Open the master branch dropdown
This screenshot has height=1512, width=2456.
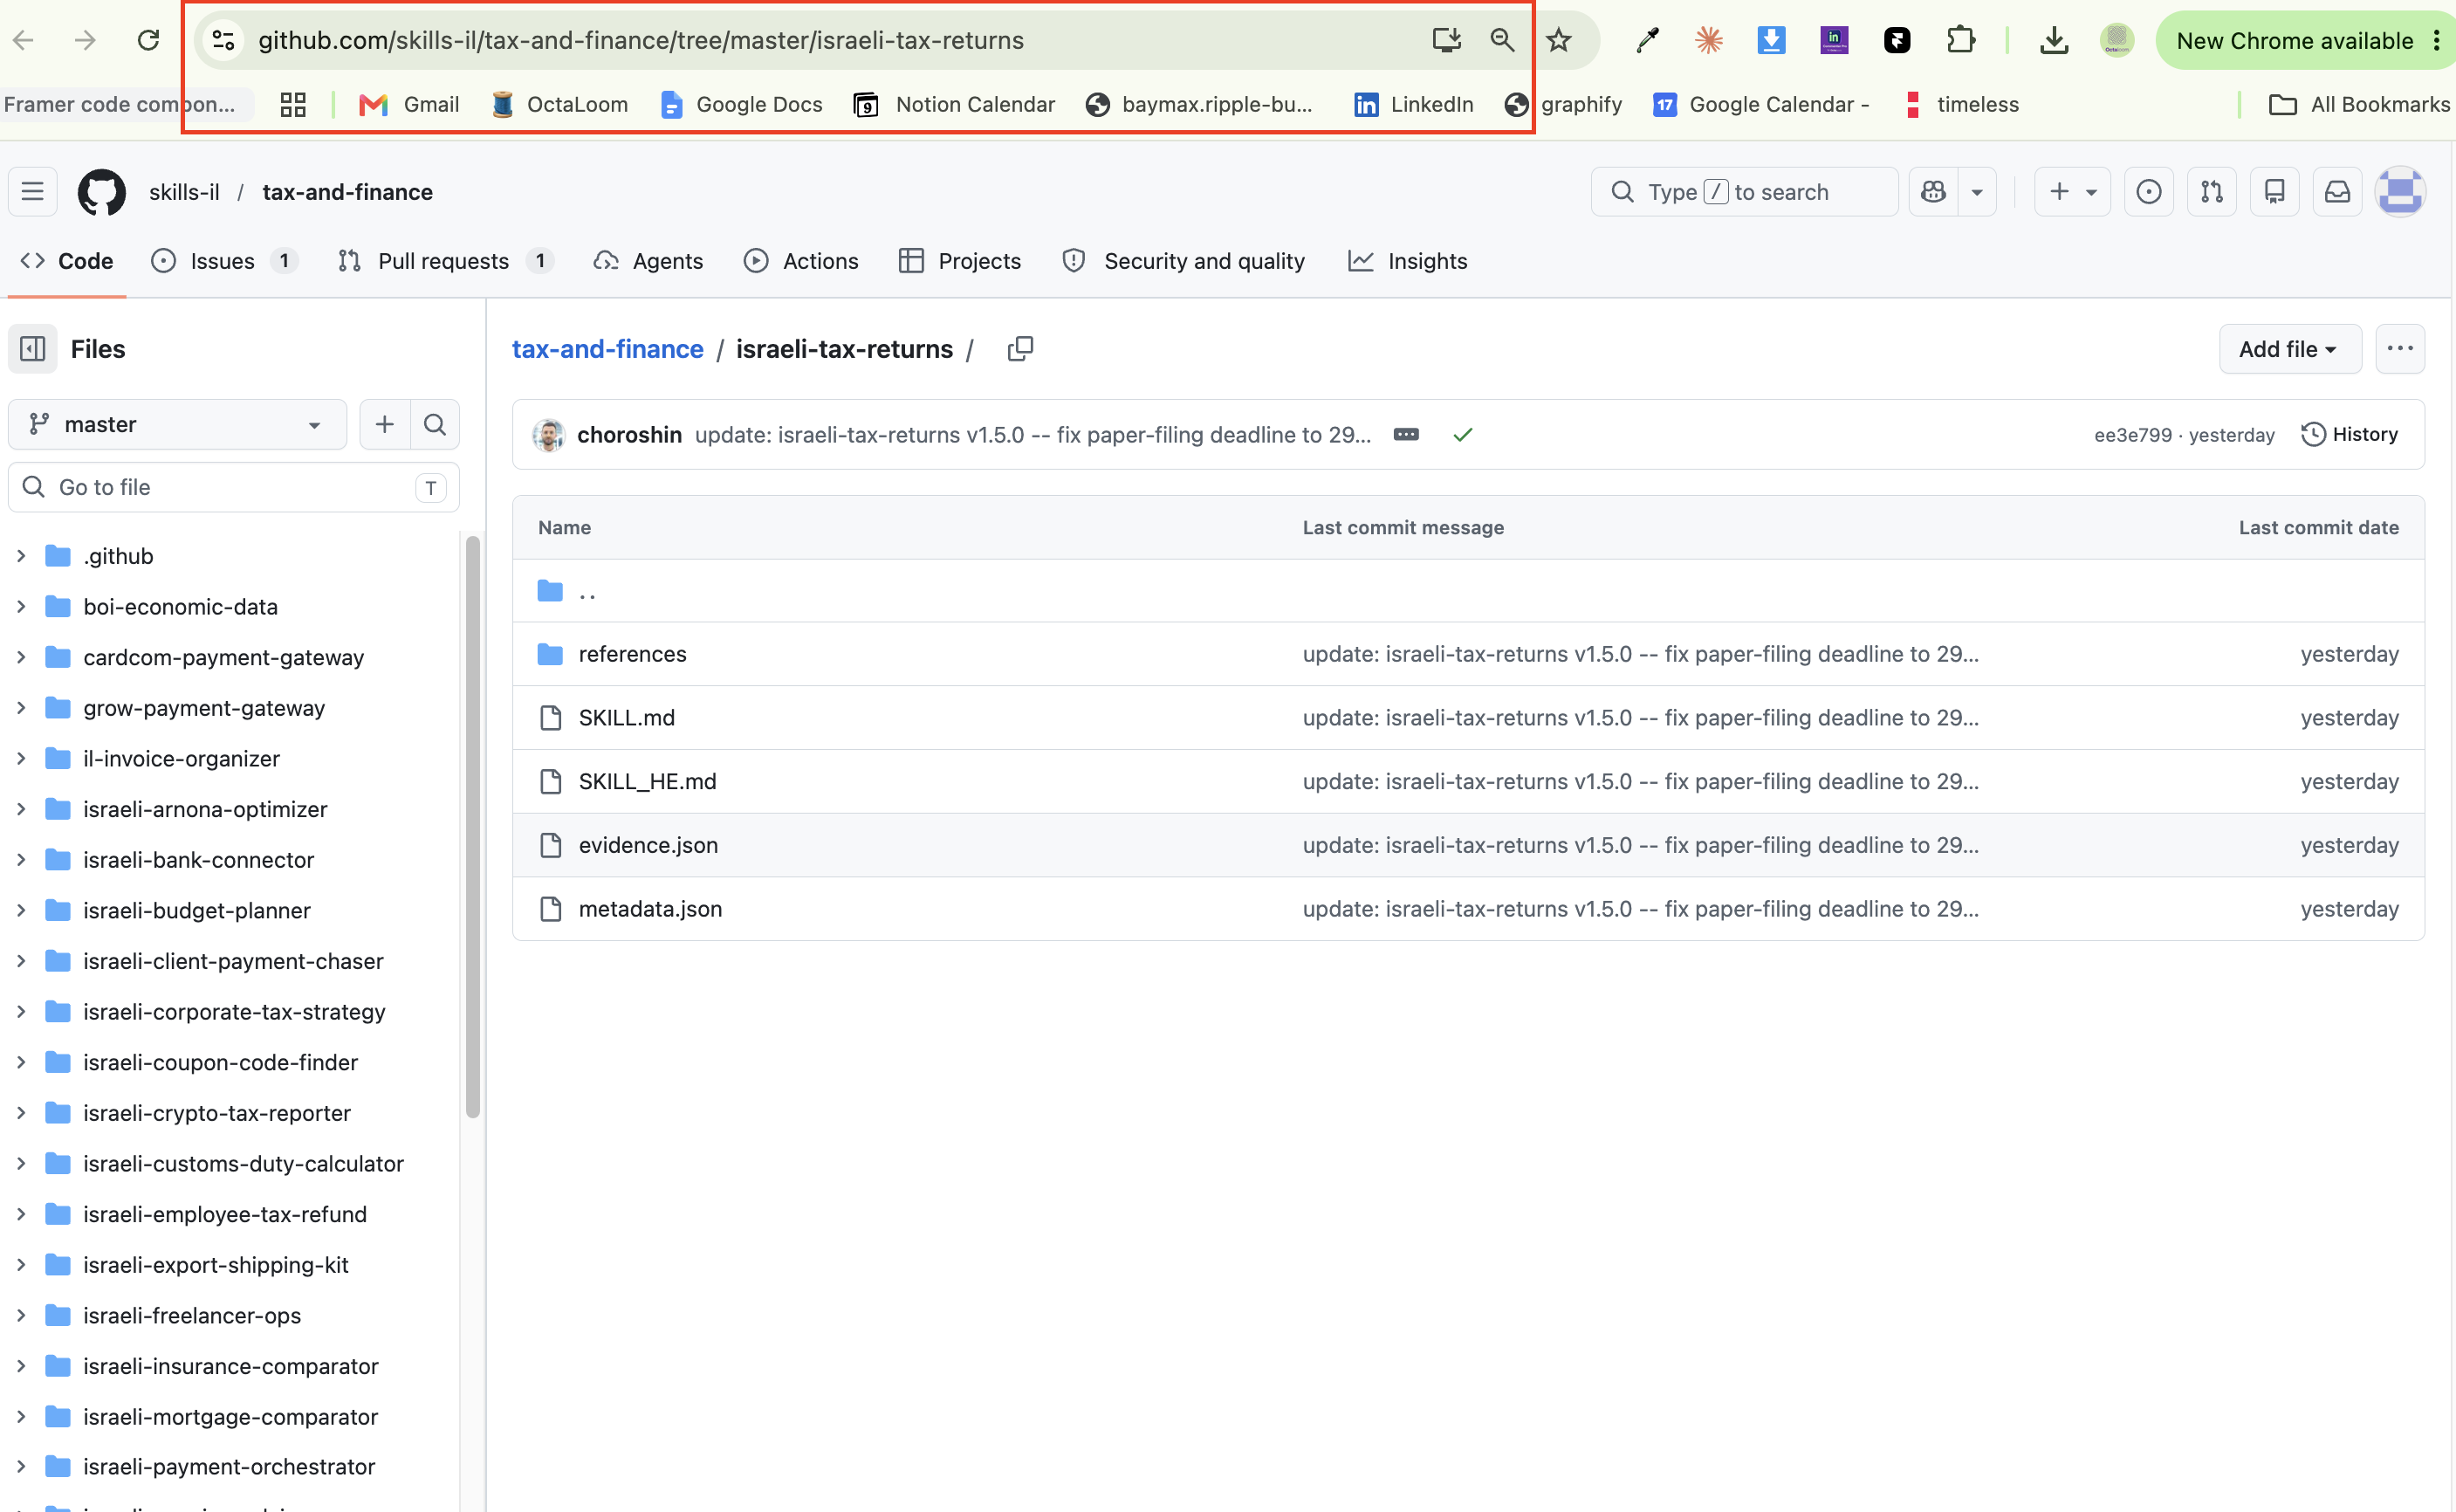178,424
